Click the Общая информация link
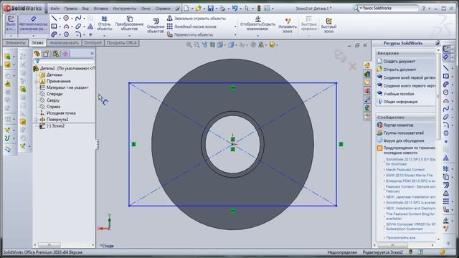 400,102
